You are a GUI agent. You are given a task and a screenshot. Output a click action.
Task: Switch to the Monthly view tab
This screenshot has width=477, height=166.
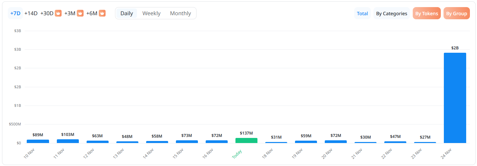click(x=180, y=14)
